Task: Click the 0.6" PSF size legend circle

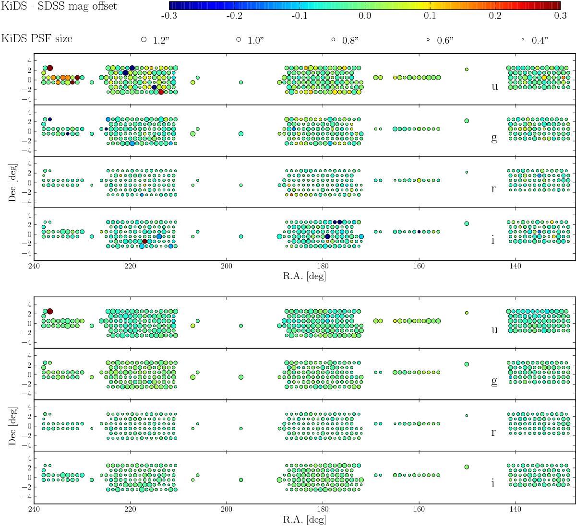Action: pos(428,40)
